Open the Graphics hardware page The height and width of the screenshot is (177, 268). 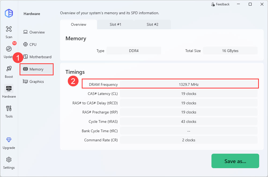coord(36,82)
